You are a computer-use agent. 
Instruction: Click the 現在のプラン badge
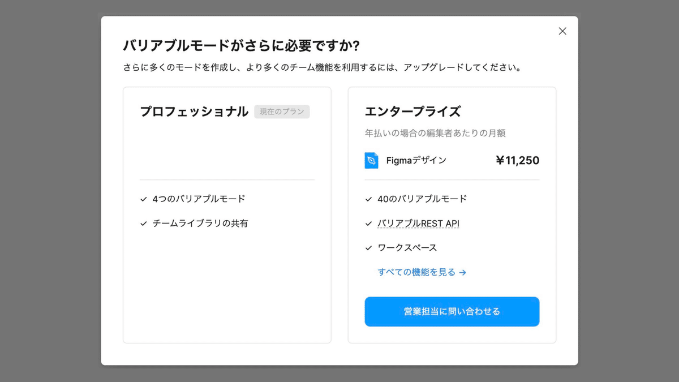point(282,111)
